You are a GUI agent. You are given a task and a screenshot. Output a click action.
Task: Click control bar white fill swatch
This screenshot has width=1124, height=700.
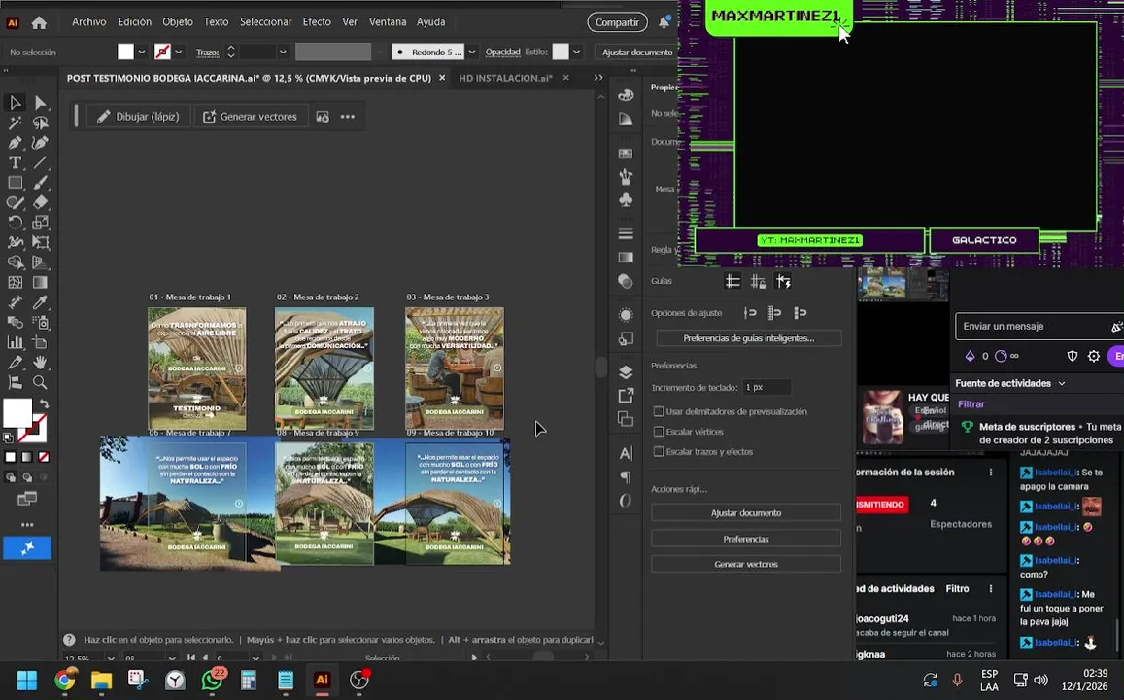pos(125,52)
